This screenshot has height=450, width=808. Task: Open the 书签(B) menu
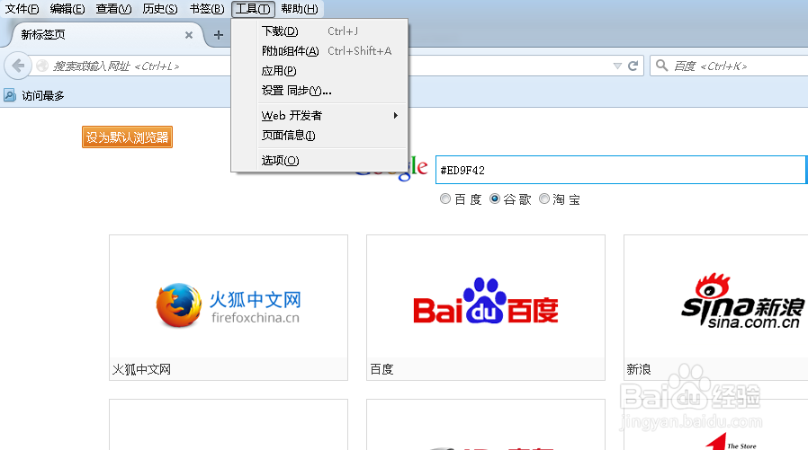(x=207, y=9)
